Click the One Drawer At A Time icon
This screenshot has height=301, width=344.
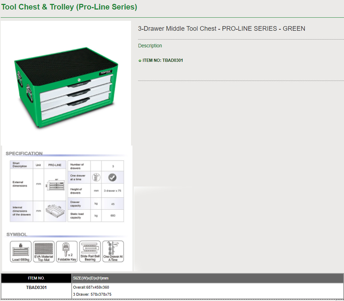pyautogui.click(x=113, y=252)
